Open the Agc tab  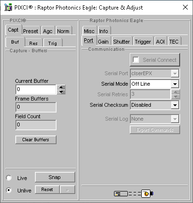(x=48, y=31)
